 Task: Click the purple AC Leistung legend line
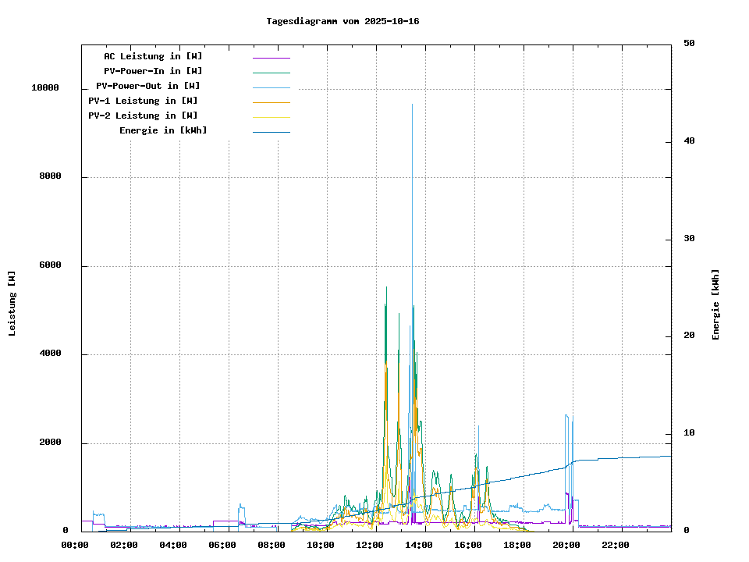pos(271,58)
